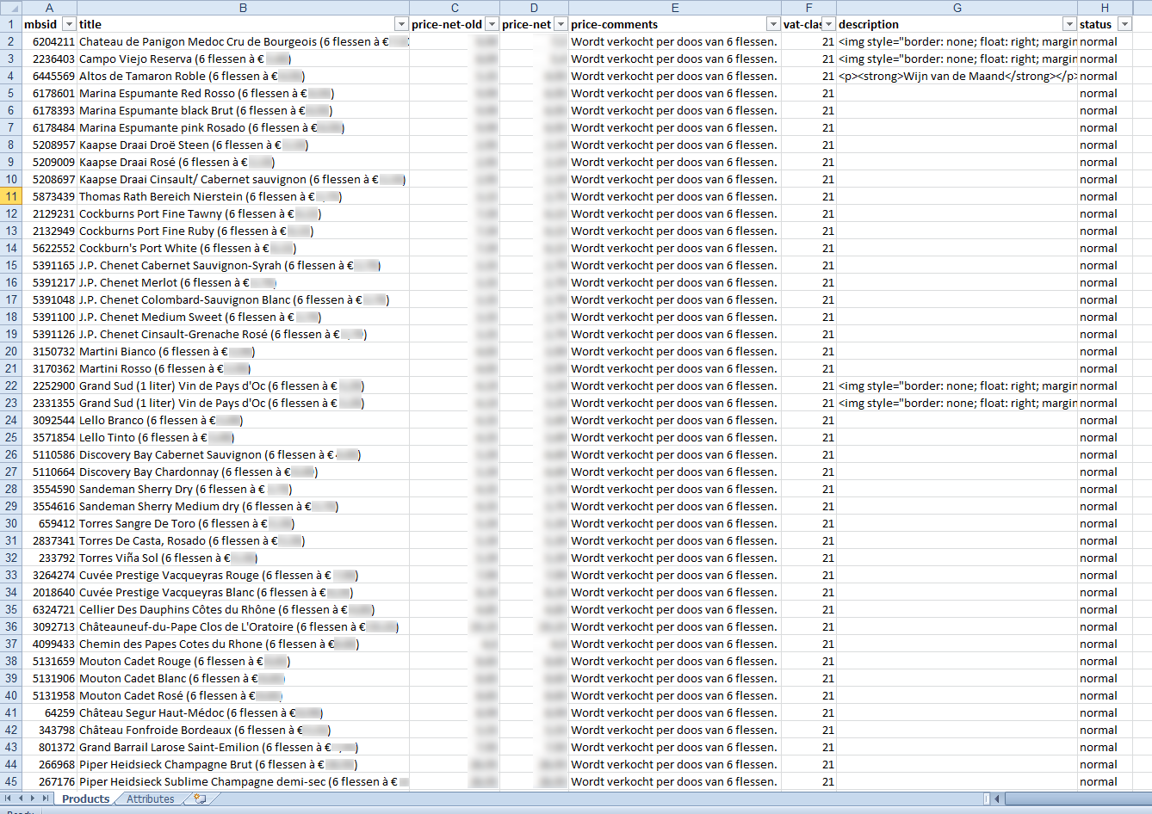Click the Select All corner button
The image size is (1152, 814).
pyautogui.click(x=10, y=8)
